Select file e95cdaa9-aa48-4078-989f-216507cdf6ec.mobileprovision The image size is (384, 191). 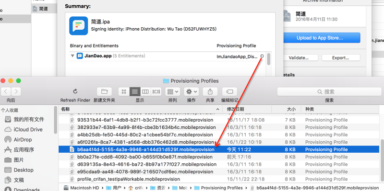[145, 171]
